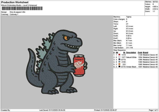Screen dimensions: 159x112
Task: Click "Madeira Classic 40" in the 1146 row
Action: click(150, 55)
